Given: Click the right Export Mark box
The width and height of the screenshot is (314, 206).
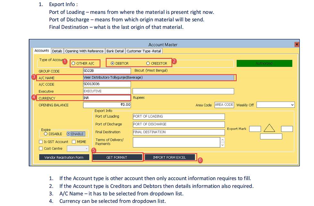Looking at the screenshot, I should click(x=287, y=129).
